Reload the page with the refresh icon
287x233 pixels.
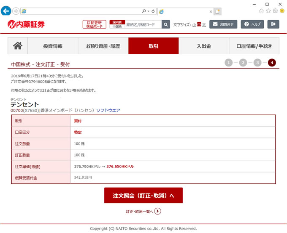153,11
